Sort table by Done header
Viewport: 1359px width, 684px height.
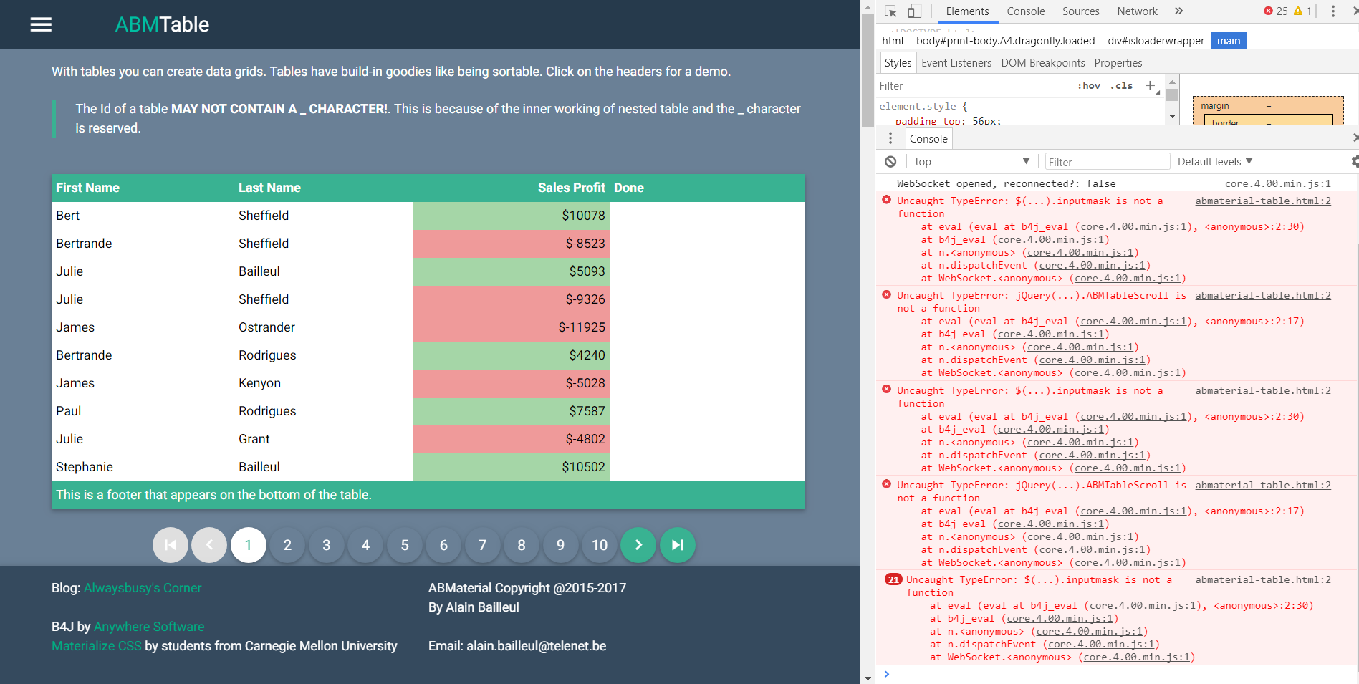(629, 188)
